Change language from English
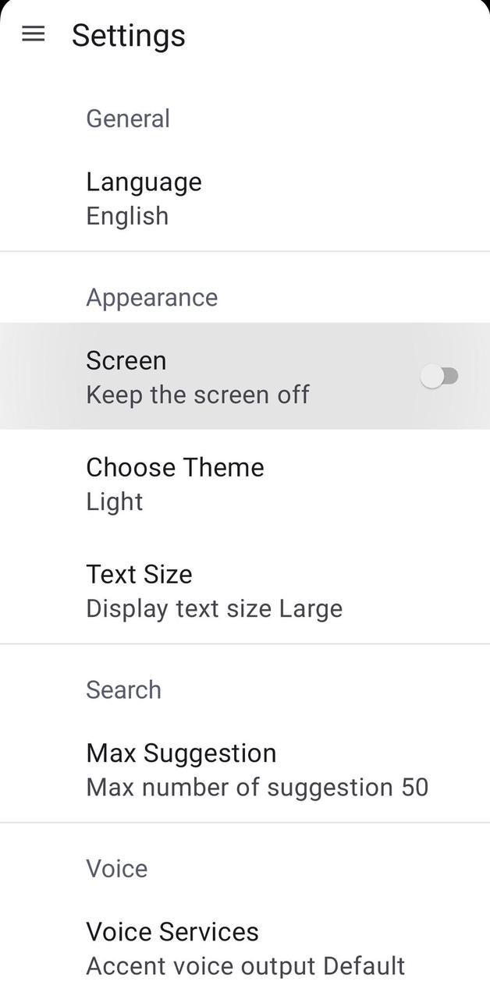 pyautogui.click(x=144, y=197)
